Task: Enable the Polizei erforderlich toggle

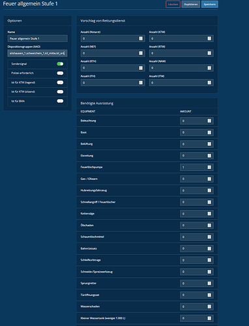Action: click(60, 73)
